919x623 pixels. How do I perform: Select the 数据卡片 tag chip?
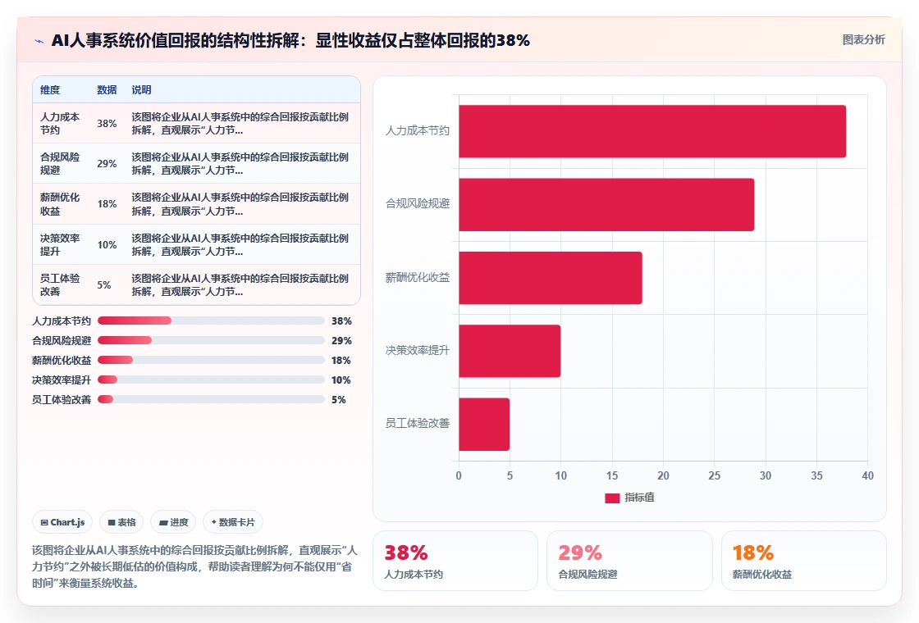tap(233, 522)
